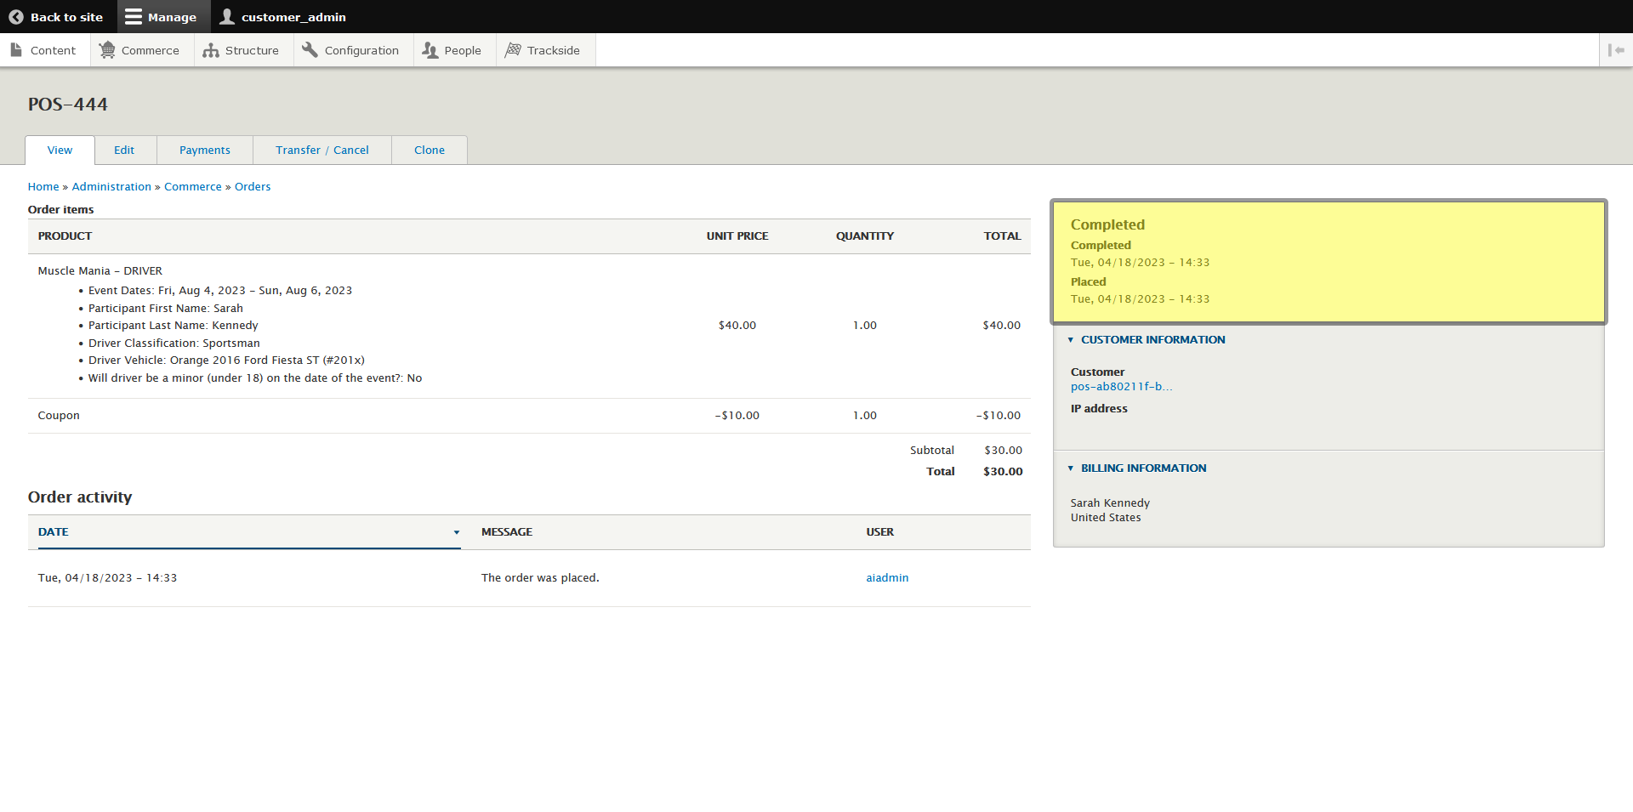Toggle the toolbar orientation button
Screen dimensions: 1633x812
tap(1616, 50)
